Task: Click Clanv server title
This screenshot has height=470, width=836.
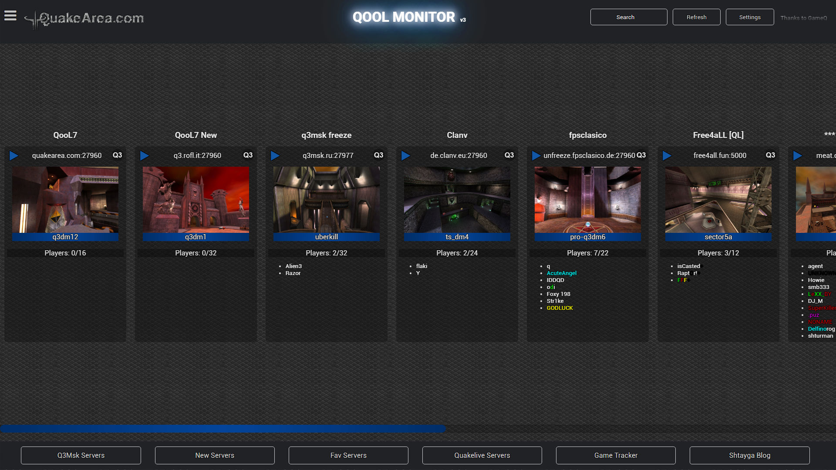Action: [x=457, y=135]
